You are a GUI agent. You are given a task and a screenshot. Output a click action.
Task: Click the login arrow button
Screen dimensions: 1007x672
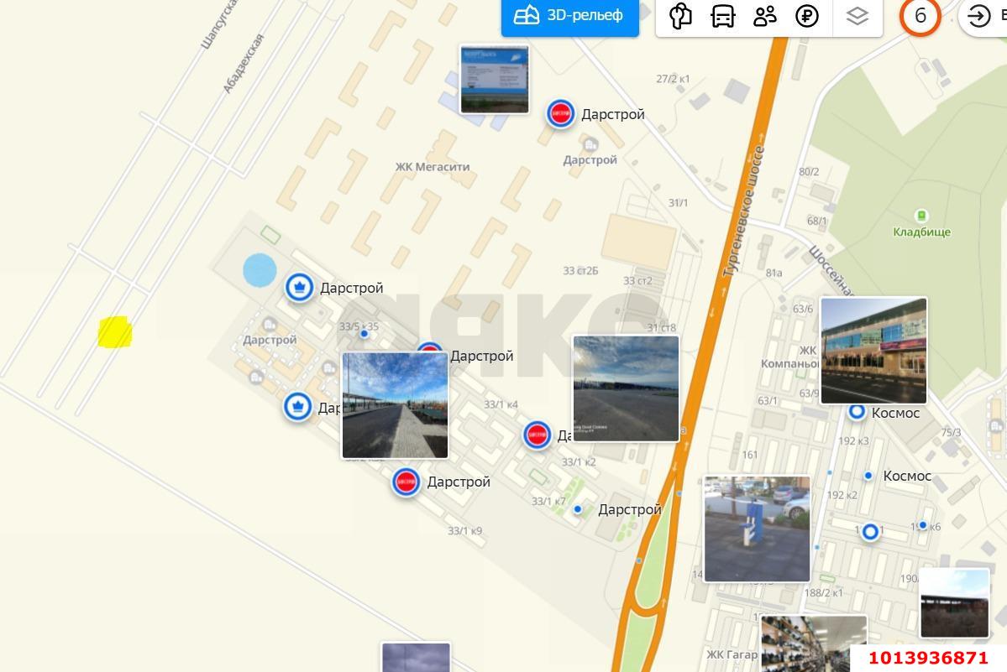(979, 16)
